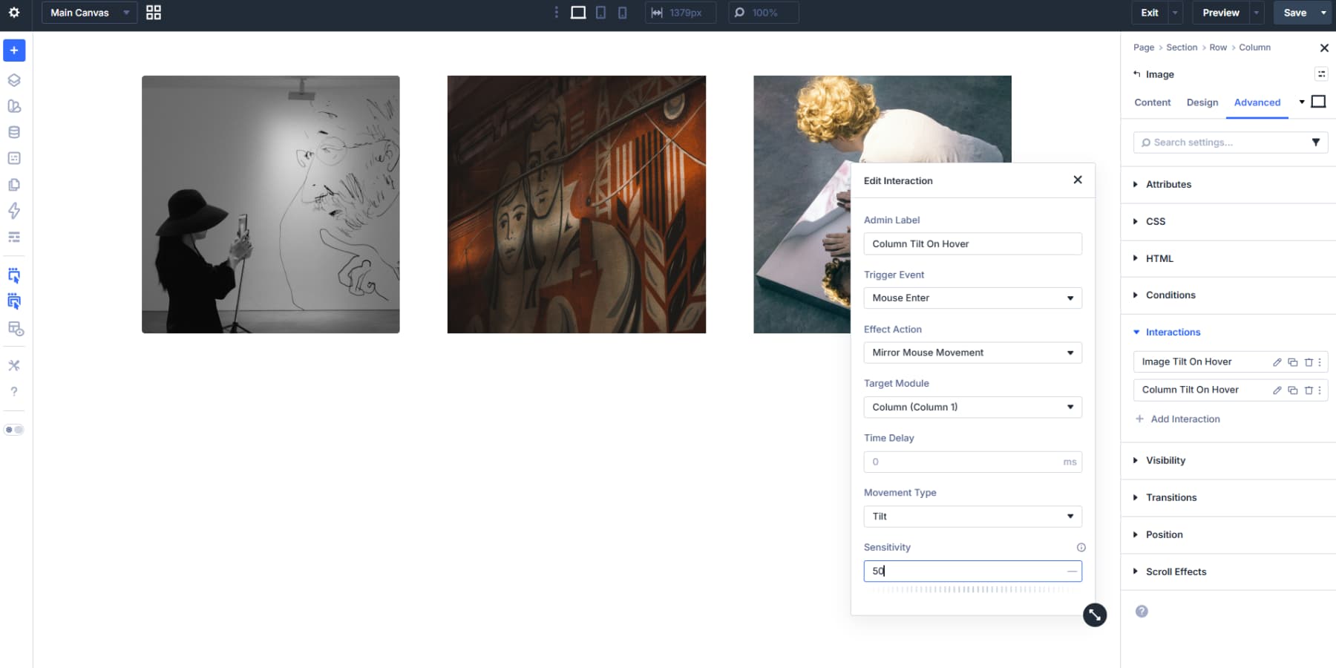Switch to the Content tab

(1152, 102)
